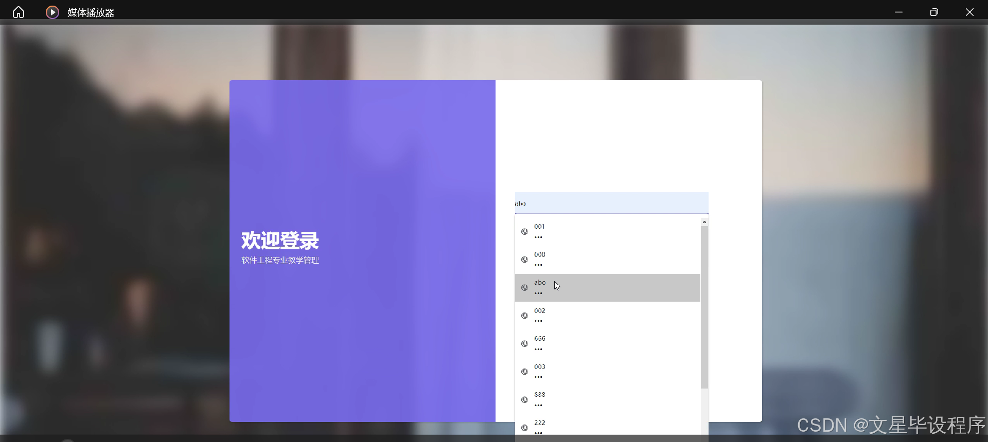
Task: Click the media player app logo icon
Action: coord(52,12)
